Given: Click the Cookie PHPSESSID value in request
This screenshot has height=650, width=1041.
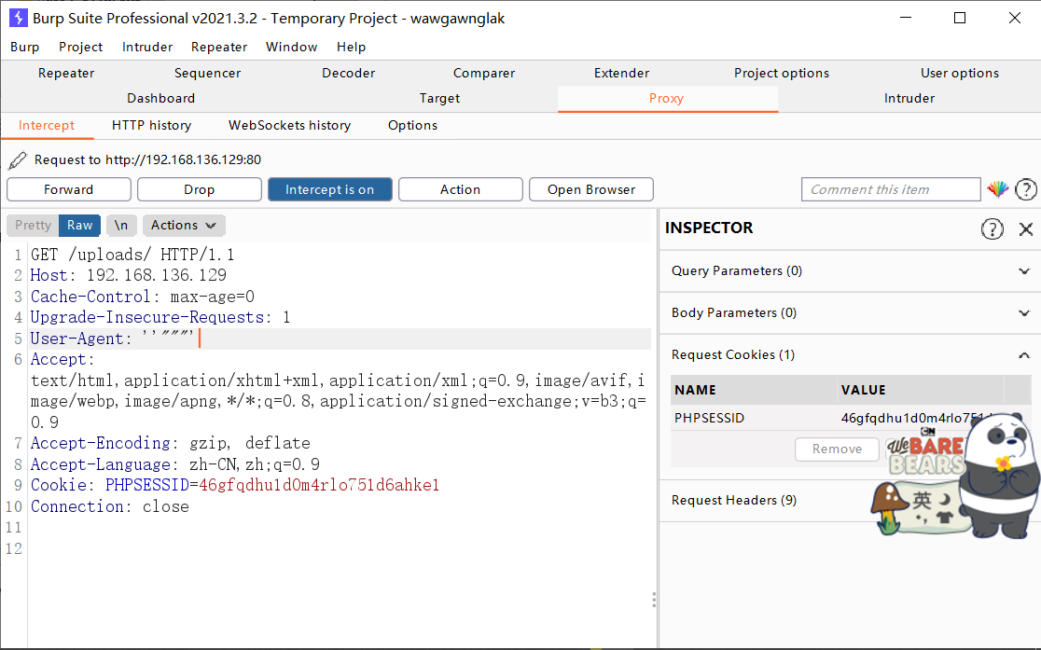Looking at the screenshot, I should click(319, 485).
